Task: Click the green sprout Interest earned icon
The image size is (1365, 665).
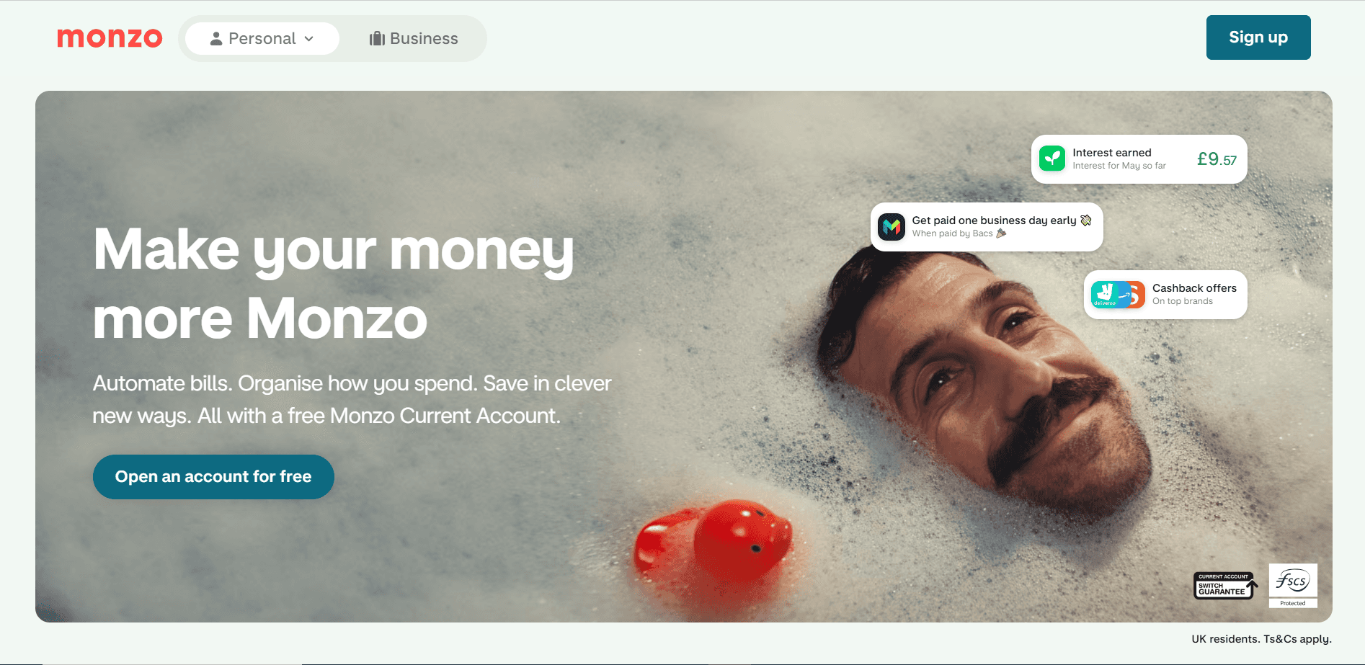Action: click(x=1052, y=159)
